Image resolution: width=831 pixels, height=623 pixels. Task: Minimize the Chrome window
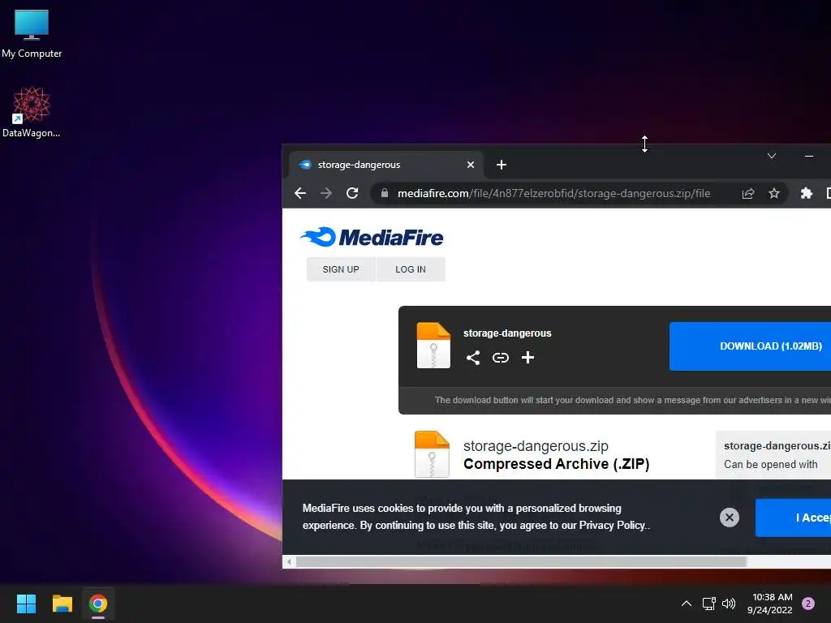pos(809,156)
